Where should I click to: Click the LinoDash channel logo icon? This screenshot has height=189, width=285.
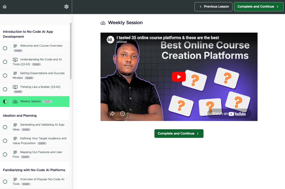click(110, 40)
